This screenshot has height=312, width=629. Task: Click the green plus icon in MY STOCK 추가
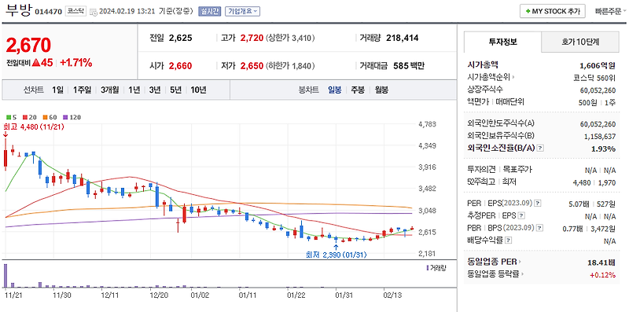528,12
